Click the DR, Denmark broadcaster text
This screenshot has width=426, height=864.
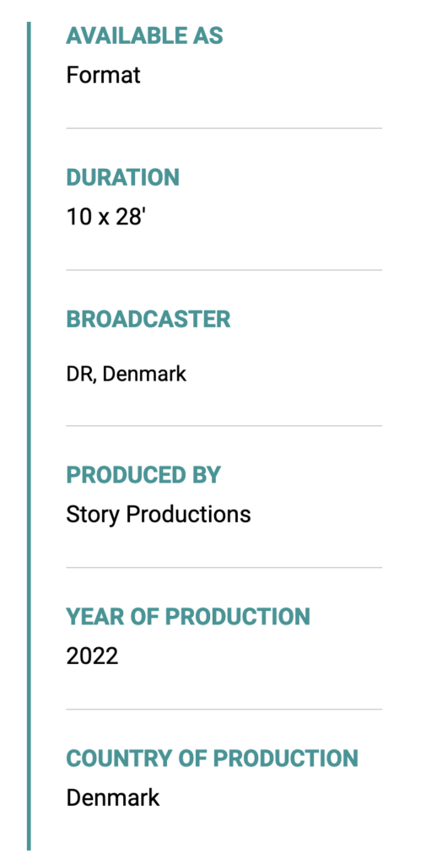point(127,374)
